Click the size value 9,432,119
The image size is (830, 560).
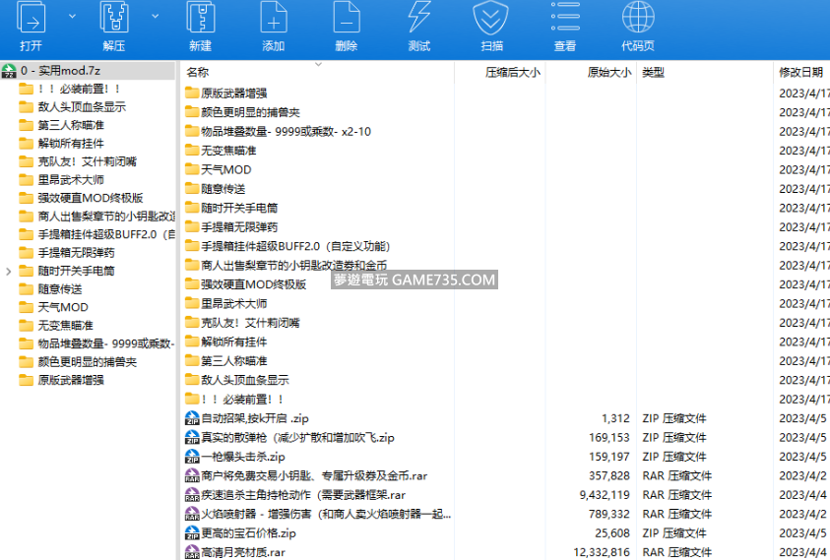[605, 495]
